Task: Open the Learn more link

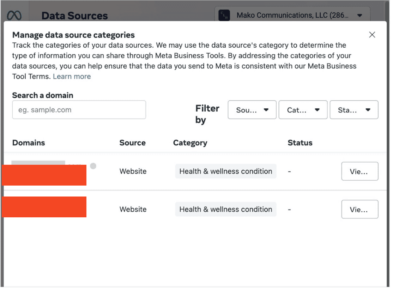Action: click(72, 76)
